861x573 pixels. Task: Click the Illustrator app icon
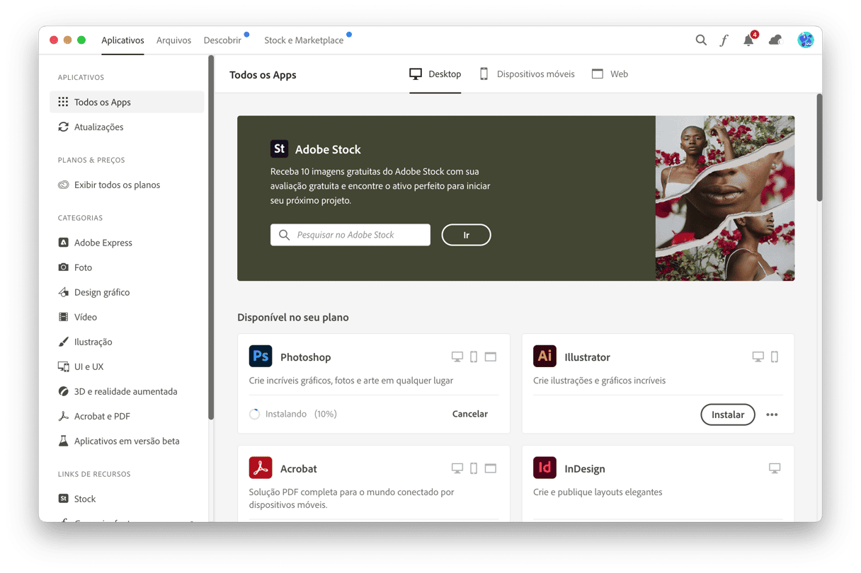tap(544, 356)
